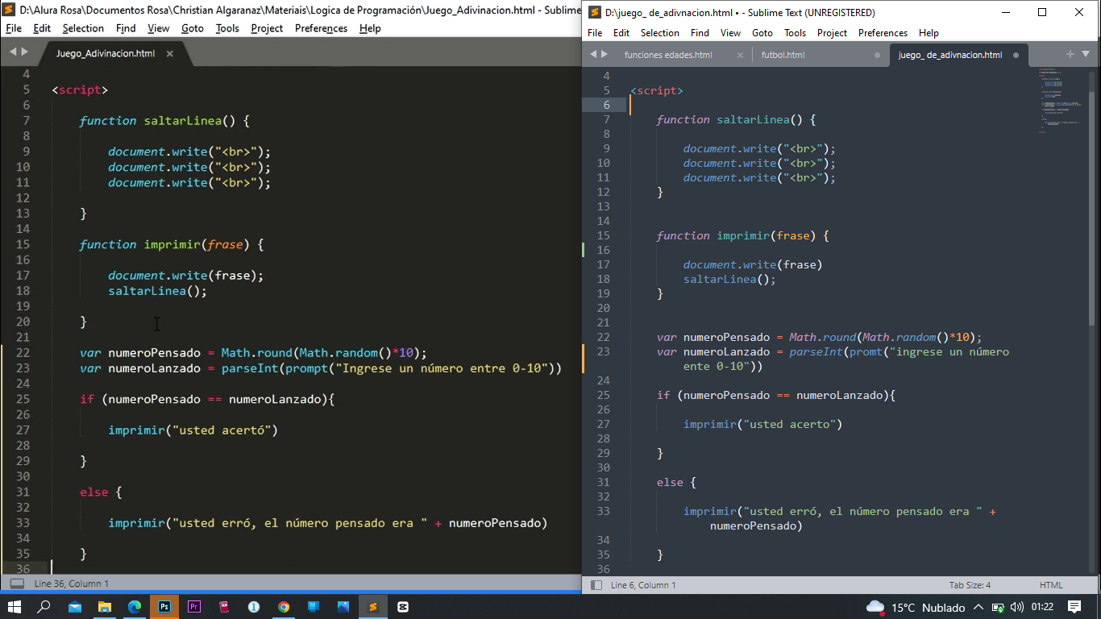
Task: Open View menu in left window
Action: coord(159,28)
